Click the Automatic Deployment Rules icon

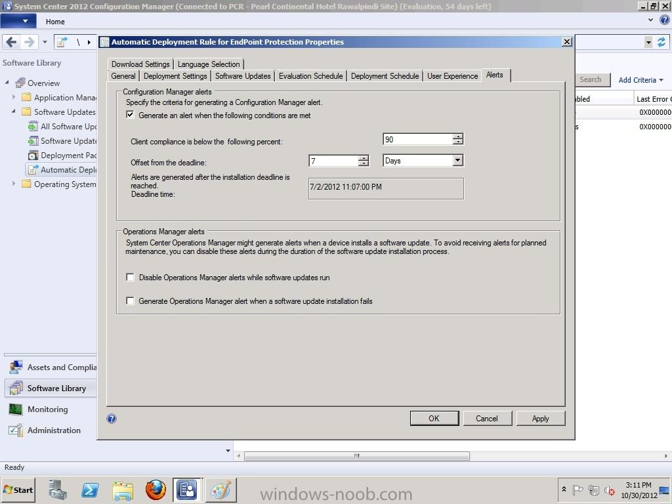tap(33, 170)
